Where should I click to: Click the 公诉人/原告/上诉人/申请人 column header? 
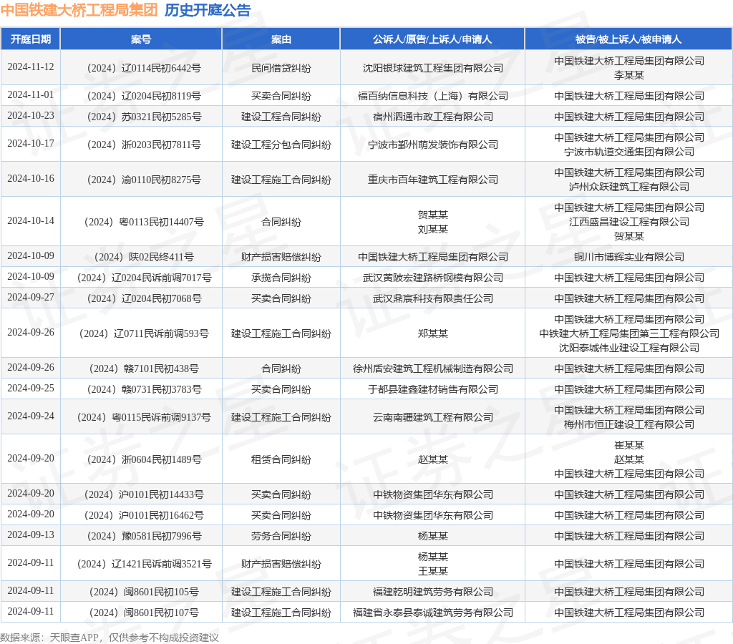432,39
